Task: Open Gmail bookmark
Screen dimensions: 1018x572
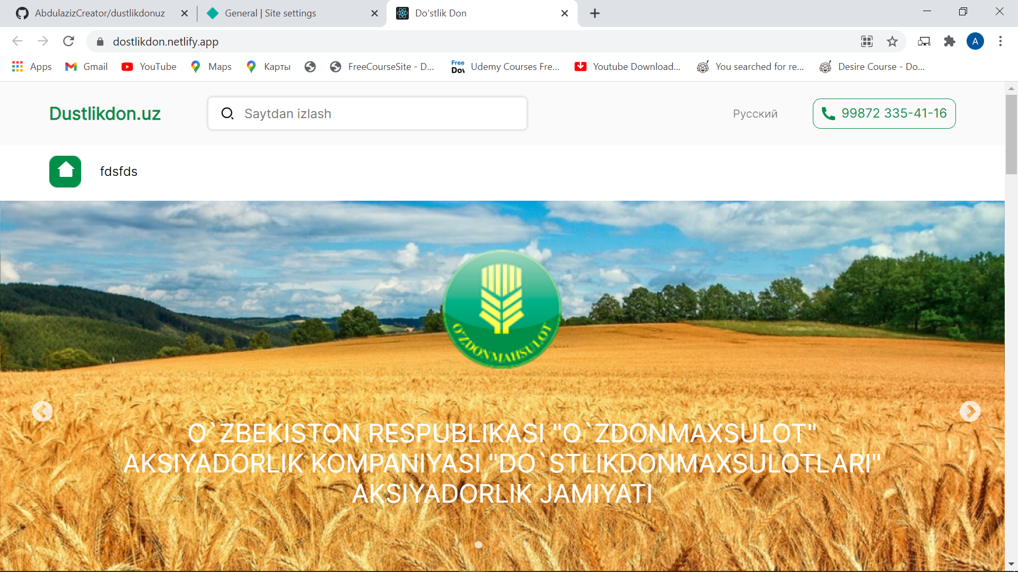Action: pyautogui.click(x=86, y=67)
